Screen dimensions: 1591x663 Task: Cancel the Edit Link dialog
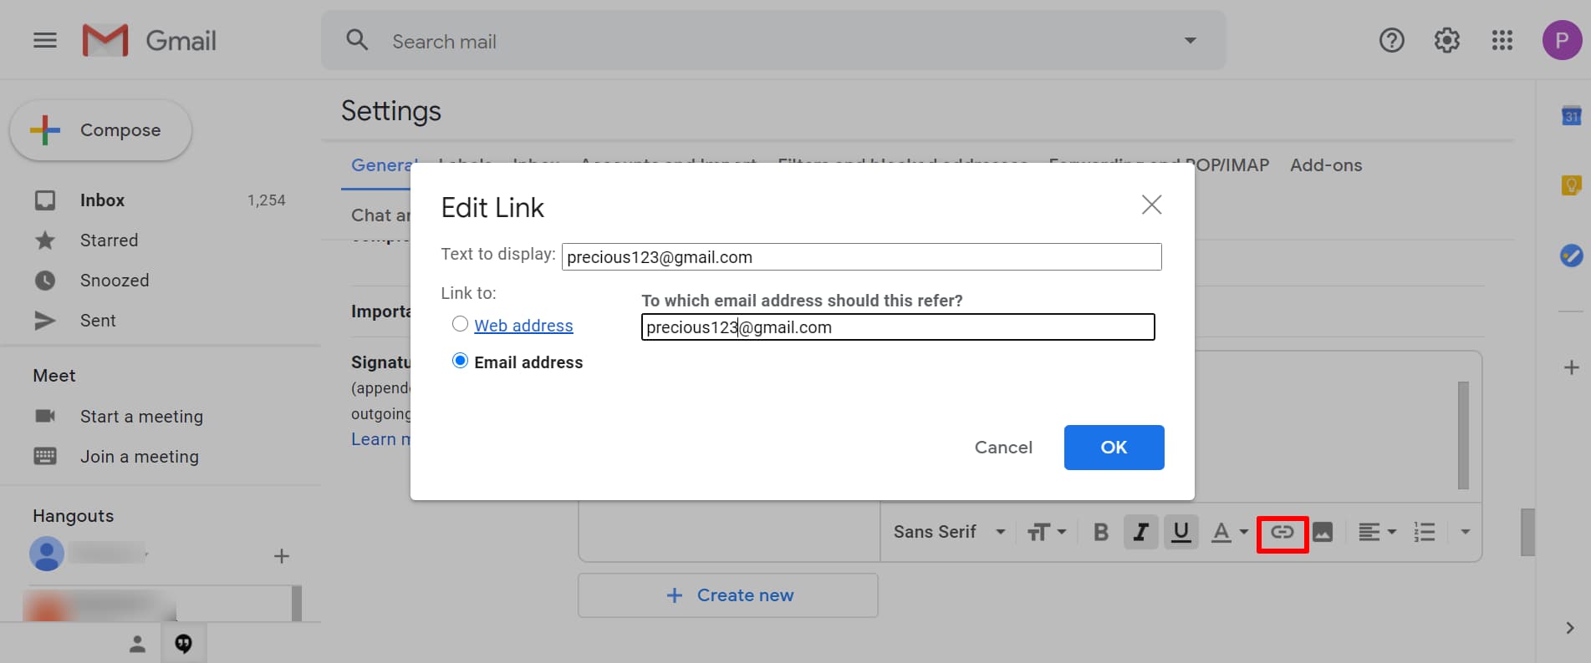tap(1003, 448)
